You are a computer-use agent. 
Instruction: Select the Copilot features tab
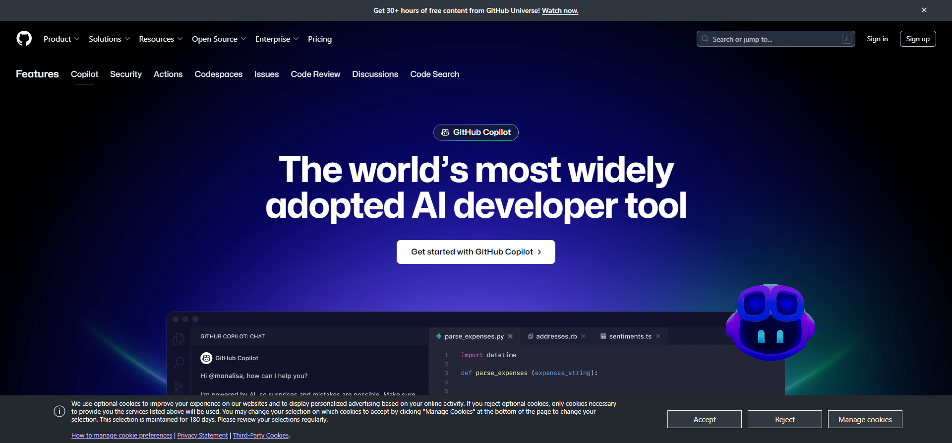click(84, 74)
